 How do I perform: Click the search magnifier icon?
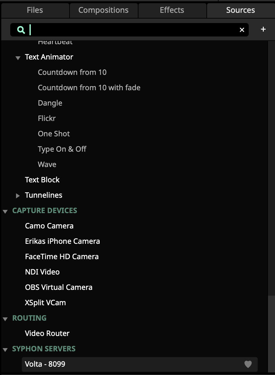point(21,30)
